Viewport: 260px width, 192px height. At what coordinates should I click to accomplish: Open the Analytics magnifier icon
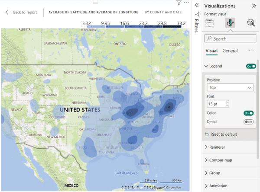click(251, 22)
